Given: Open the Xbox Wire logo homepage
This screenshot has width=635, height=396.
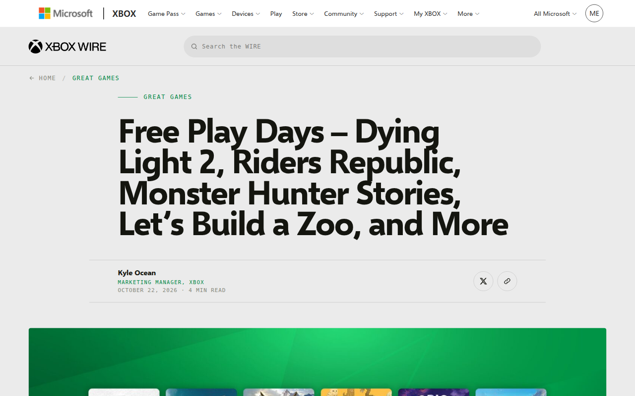Looking at the screenshot, I should click(67, 47).
